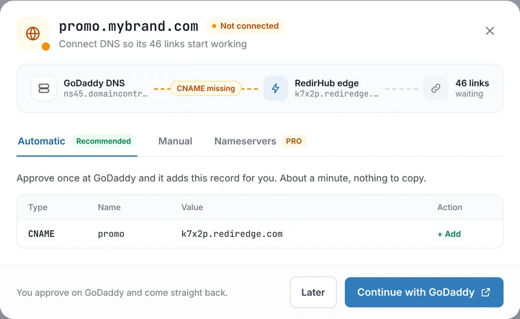520x319 pixels.
Task: Switch to the Manual tab
Action: [175, 141]
